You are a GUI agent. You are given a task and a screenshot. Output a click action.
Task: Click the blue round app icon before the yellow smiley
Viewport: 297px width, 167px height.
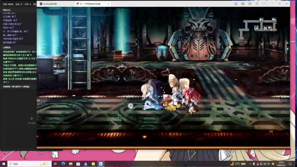pyautogui.click(x=86, y=164)
